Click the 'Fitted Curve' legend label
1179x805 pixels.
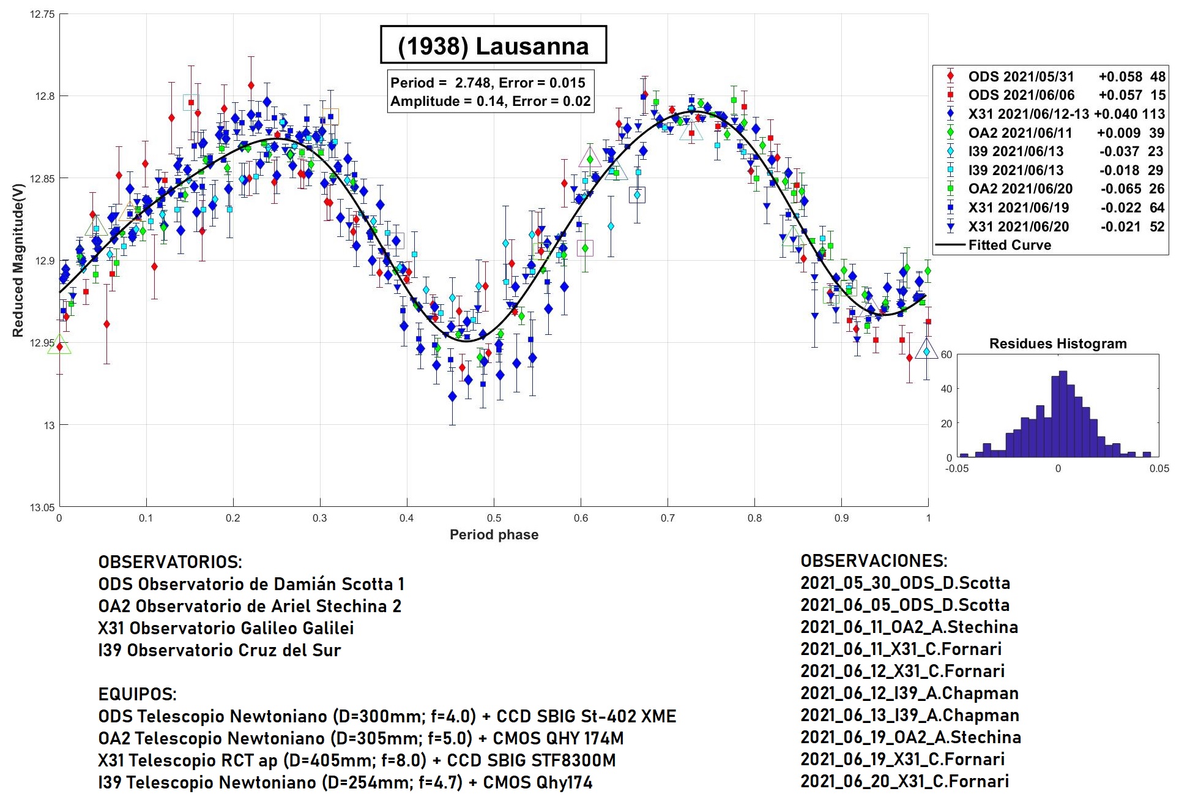tap(1010, 245)
